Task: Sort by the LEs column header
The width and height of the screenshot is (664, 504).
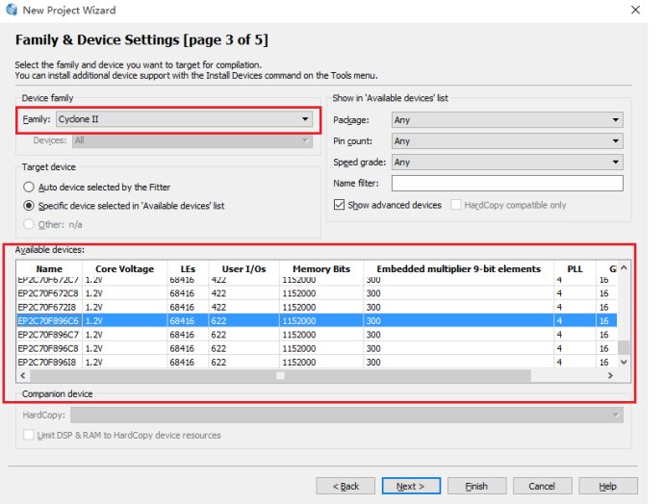Action: click(x=188, y=269)
